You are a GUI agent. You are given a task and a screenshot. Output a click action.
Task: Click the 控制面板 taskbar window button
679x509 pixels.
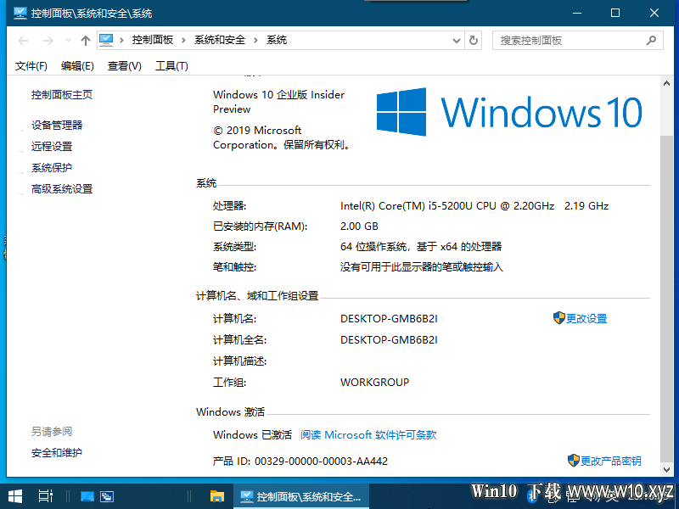coord(301,496)
